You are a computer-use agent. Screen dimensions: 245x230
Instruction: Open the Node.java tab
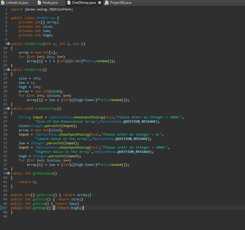[x=50, y=3]
